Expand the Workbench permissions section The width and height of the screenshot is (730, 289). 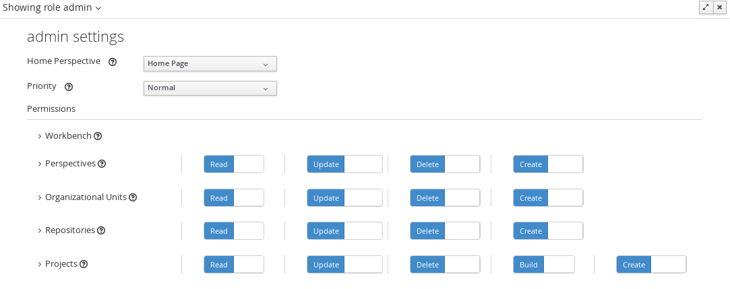(x=40, y=136)
